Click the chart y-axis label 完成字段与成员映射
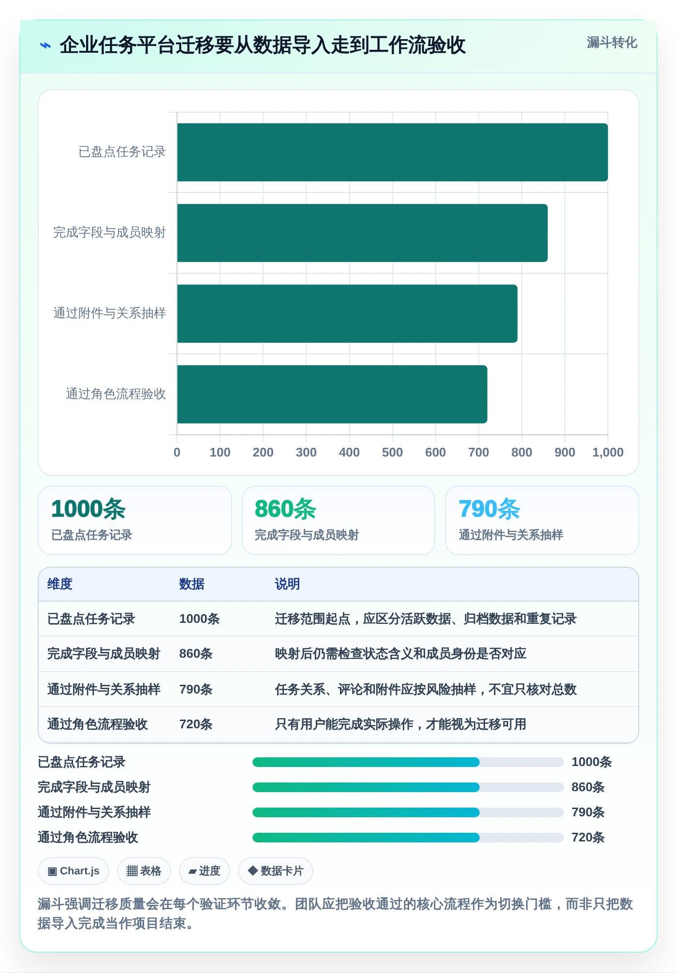The image size is (677, 973). point(110,233)
